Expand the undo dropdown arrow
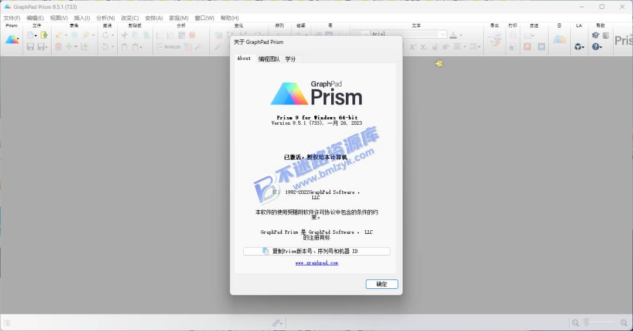This screenshot has height=331, width=633. (113, 47)
